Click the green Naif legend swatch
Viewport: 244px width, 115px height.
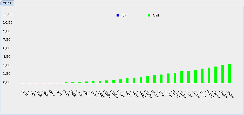point(149,15)
